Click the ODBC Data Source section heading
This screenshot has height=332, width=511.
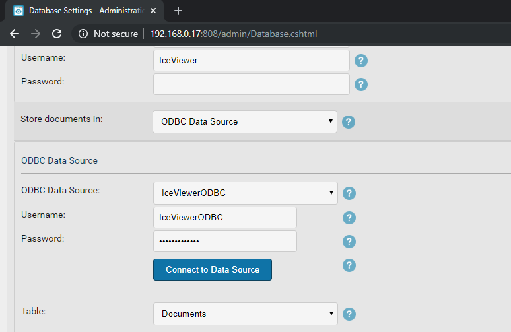coord(59,160)
